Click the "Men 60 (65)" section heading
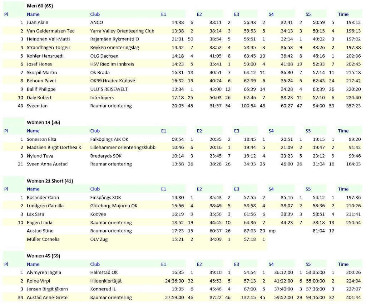366x304 pixels. 40,6
